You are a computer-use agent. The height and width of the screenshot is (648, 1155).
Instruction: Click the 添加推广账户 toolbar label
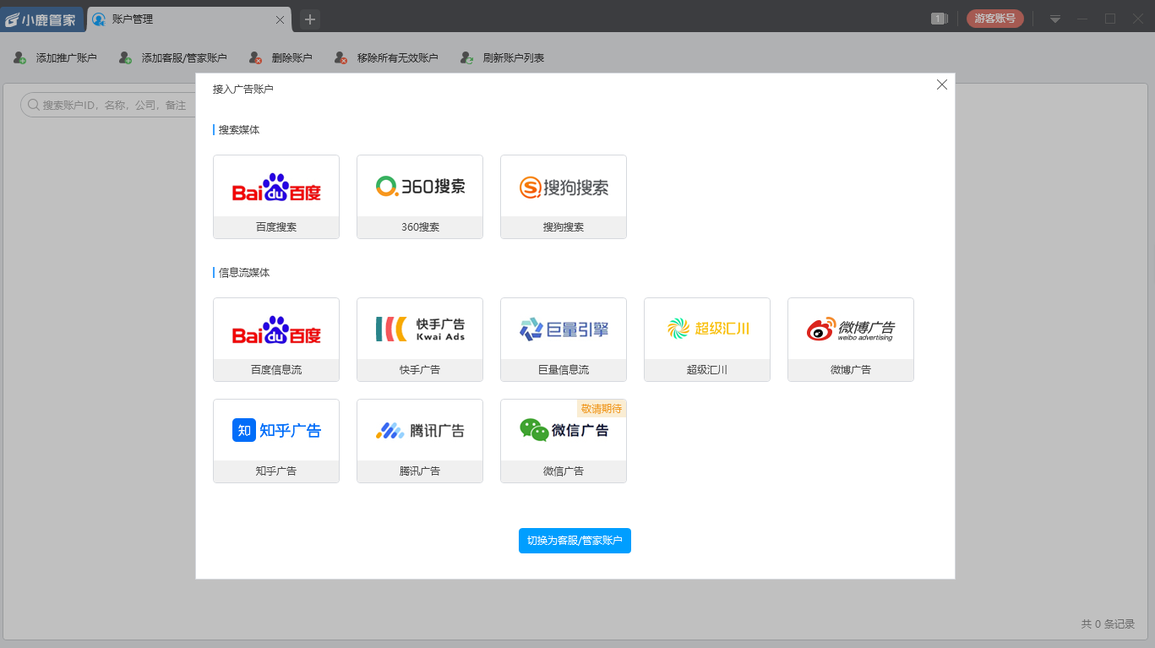point(66,58)
